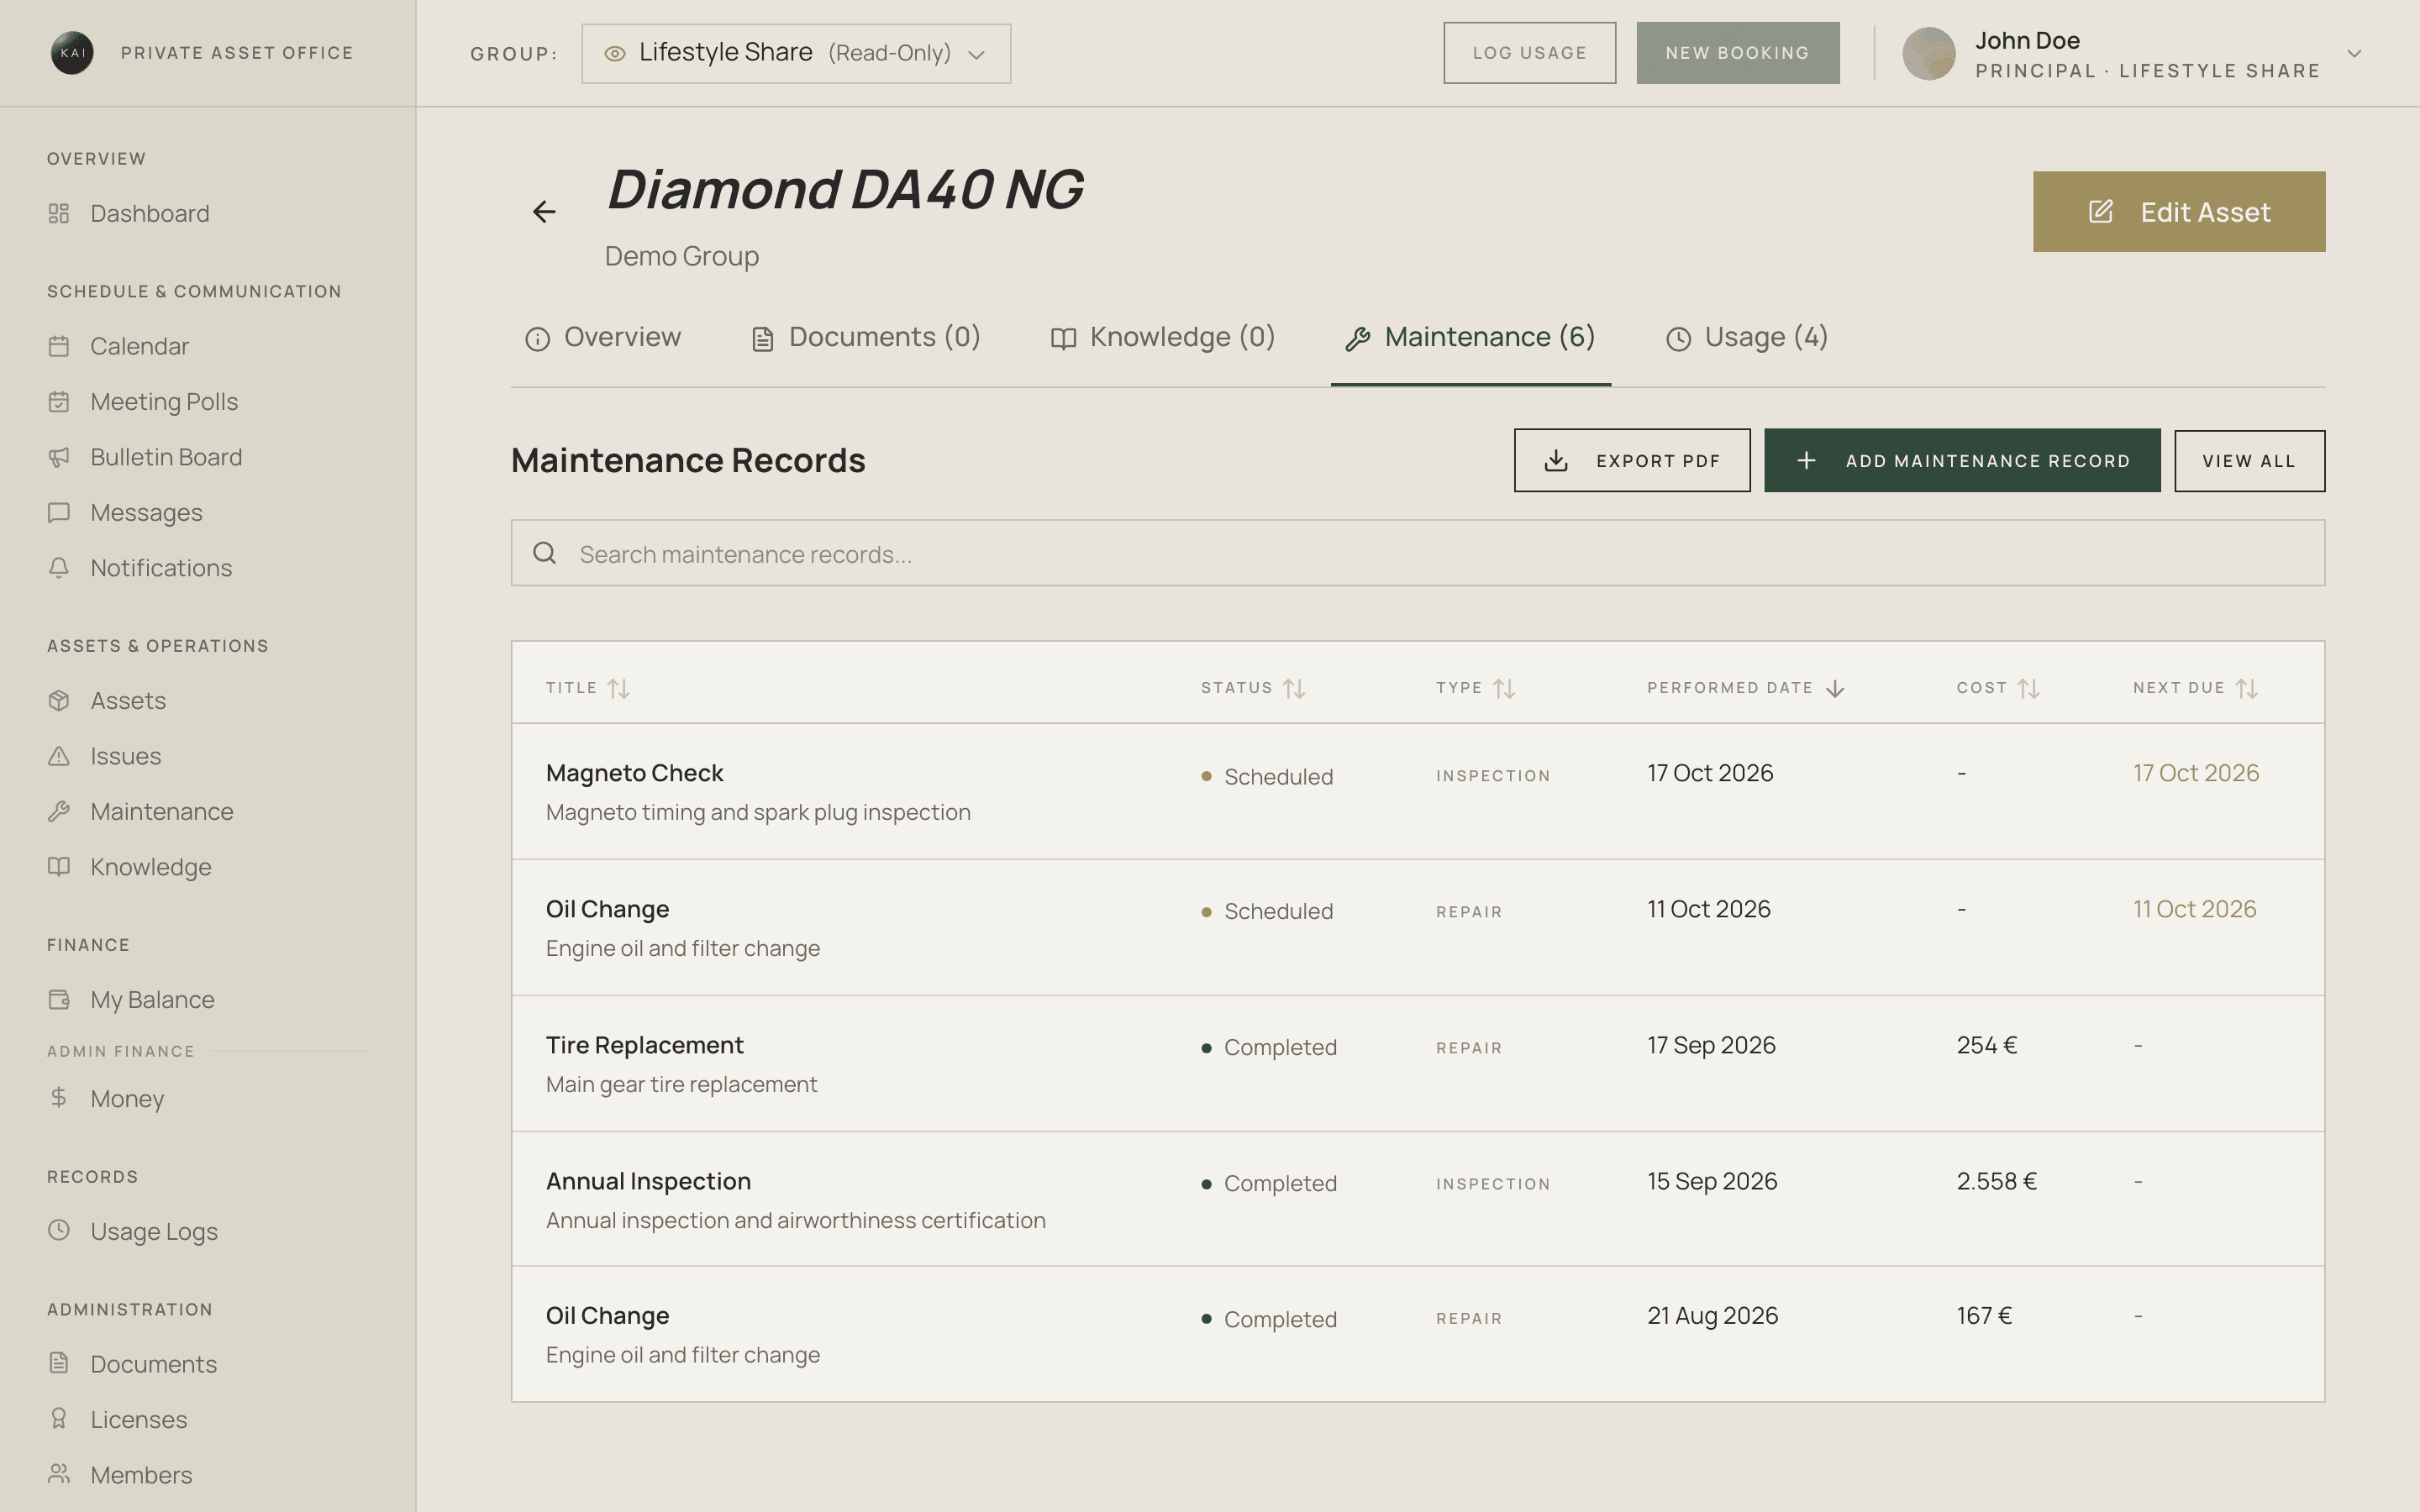2420x1512 pixels.
Task: Click the New Booking button
Action: 1737,53
